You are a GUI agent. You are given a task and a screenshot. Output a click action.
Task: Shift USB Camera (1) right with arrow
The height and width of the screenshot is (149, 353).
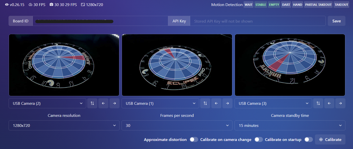227,103
